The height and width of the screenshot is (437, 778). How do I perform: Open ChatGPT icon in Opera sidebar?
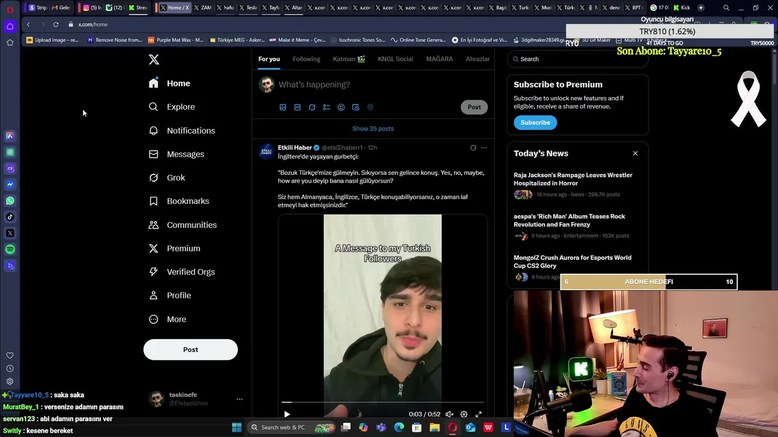[10, 152]
